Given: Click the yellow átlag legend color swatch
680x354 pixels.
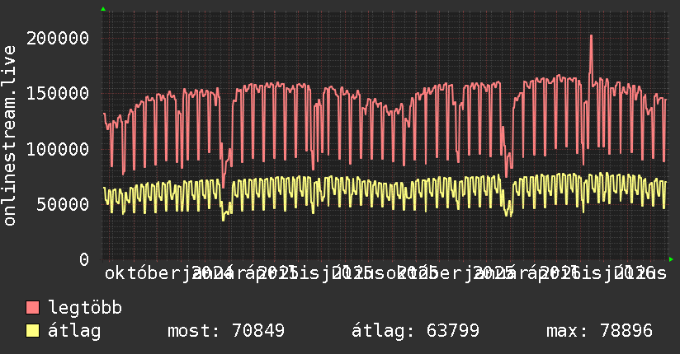Looking at the screenshot, I should pyautogui.click(x=32, y=331).
